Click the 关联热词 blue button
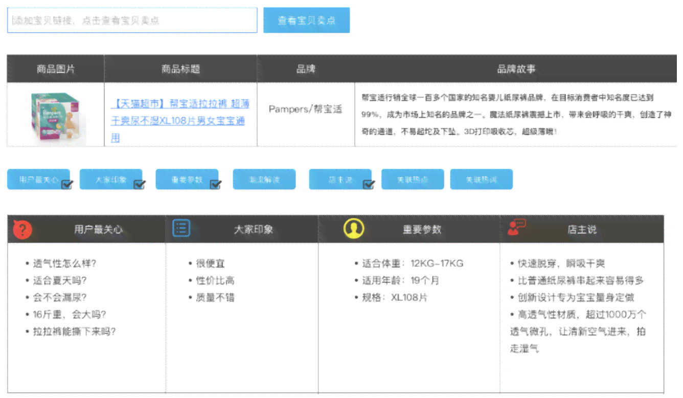 point(481,180)
